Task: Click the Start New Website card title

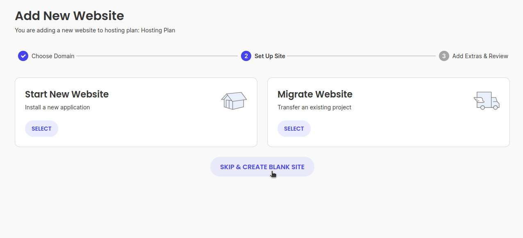Action: 67,94
